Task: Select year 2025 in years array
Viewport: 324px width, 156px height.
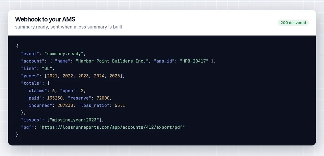Action: click(115, 76)
